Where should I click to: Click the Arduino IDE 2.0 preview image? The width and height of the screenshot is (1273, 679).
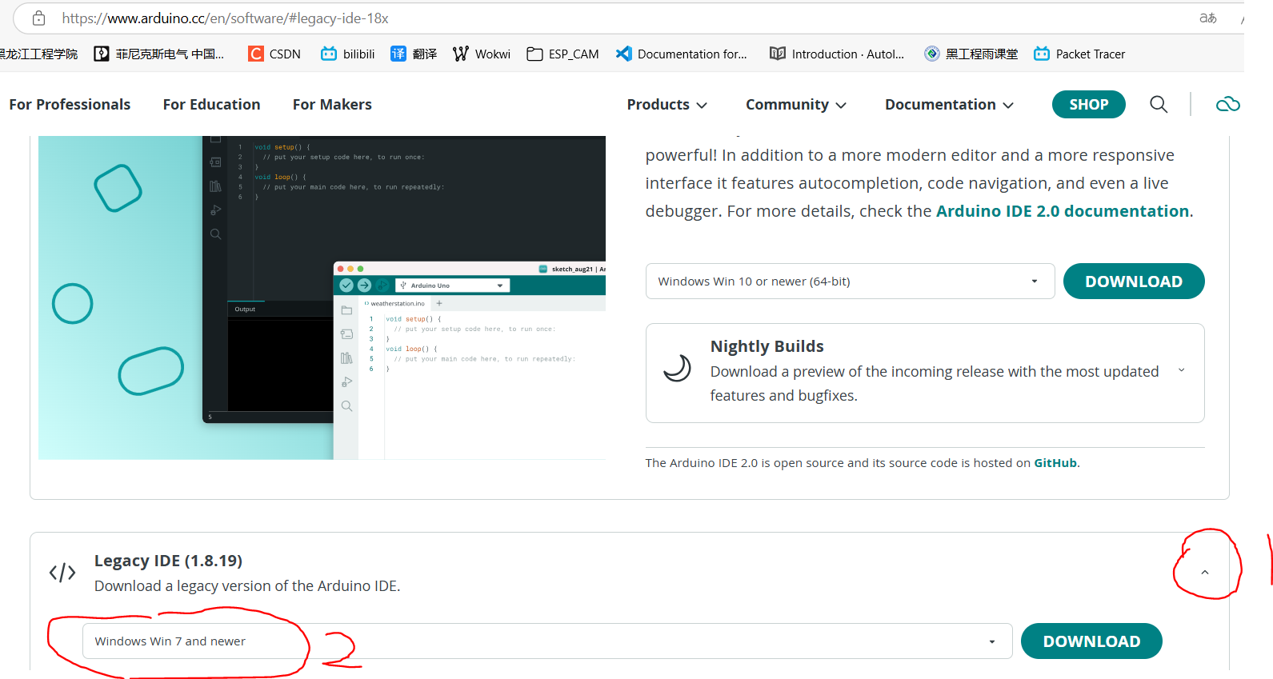(322, 298)
